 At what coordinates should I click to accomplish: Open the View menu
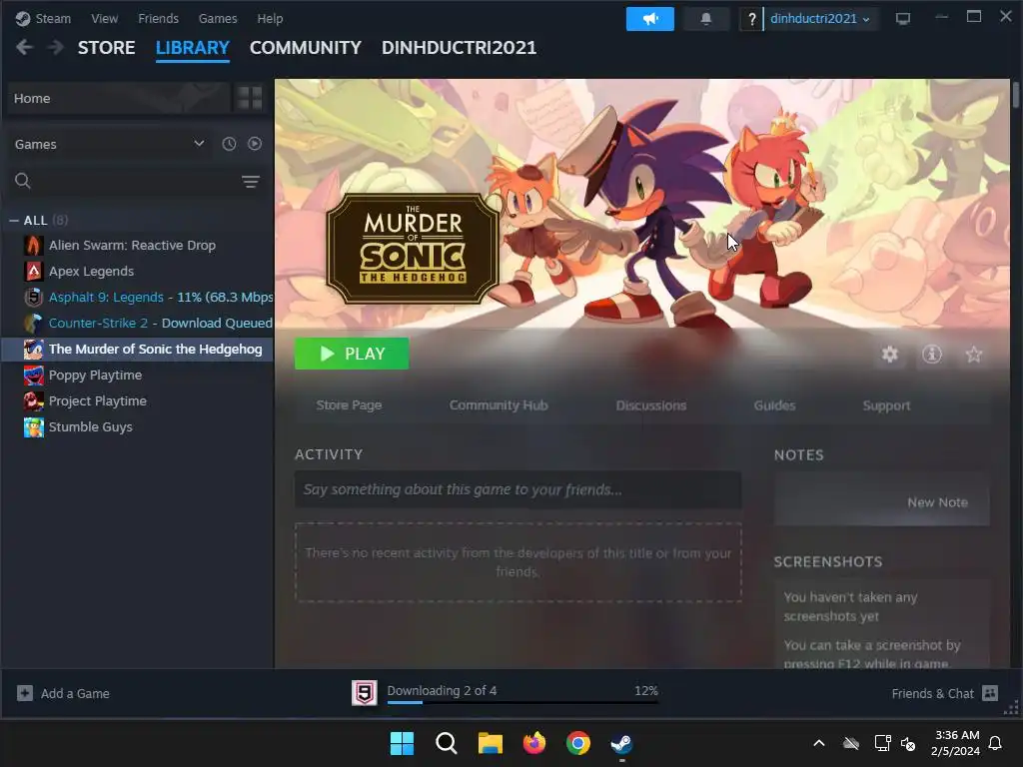[104, 18]
